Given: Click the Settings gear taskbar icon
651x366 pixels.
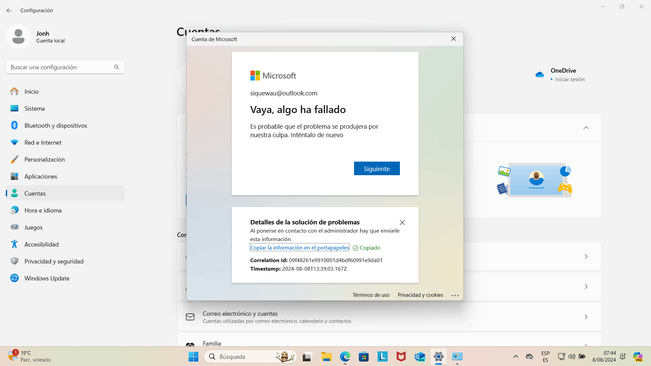Looking at the screenshot, I should pos(438,356).
